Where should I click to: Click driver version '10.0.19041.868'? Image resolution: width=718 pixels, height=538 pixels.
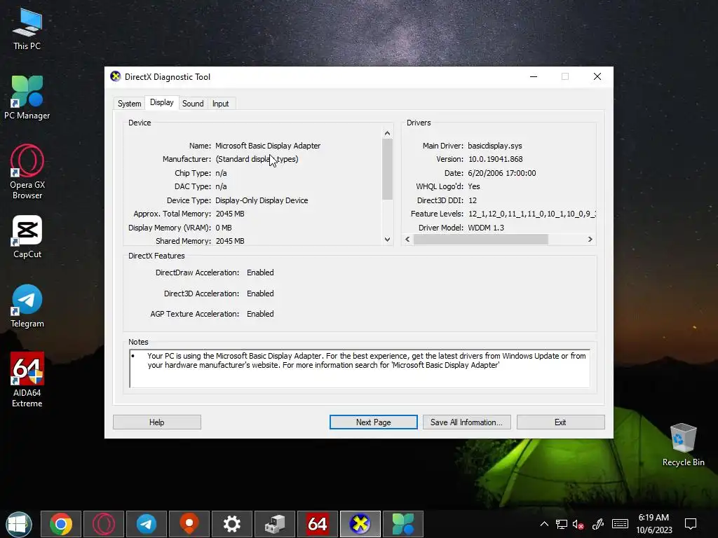click(x=496, y=159)
